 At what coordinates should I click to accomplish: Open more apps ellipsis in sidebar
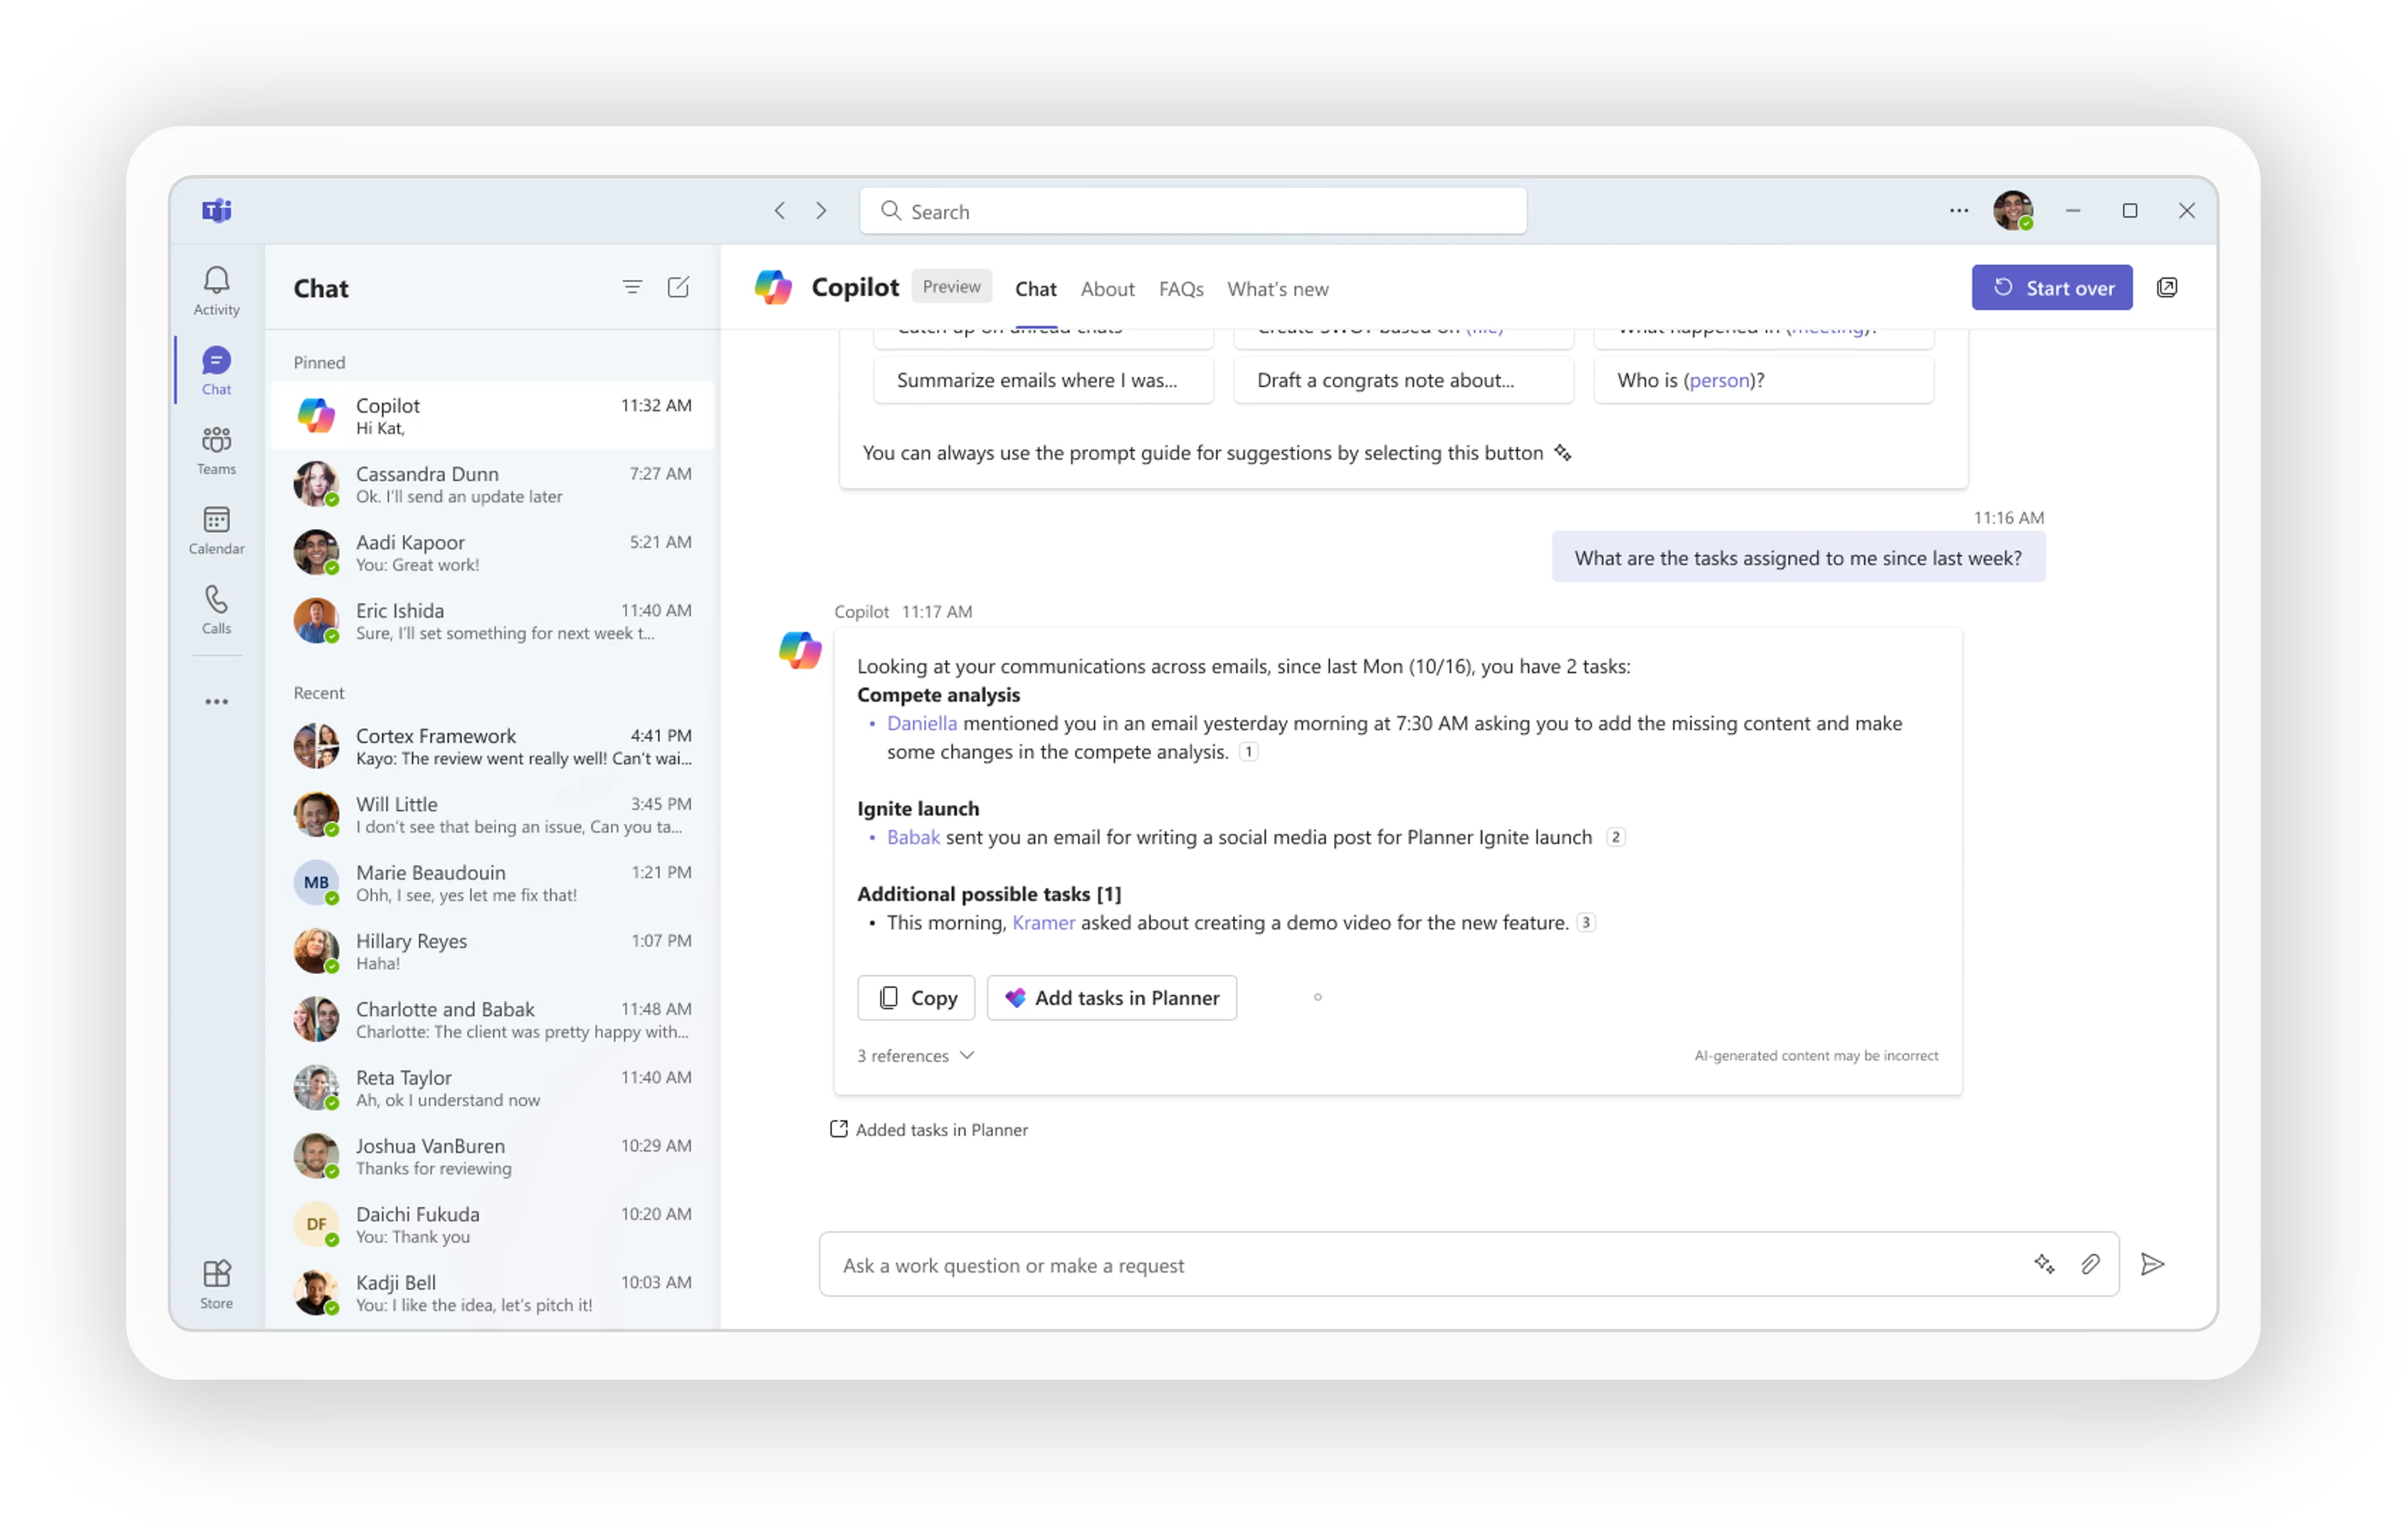(216, 702)
